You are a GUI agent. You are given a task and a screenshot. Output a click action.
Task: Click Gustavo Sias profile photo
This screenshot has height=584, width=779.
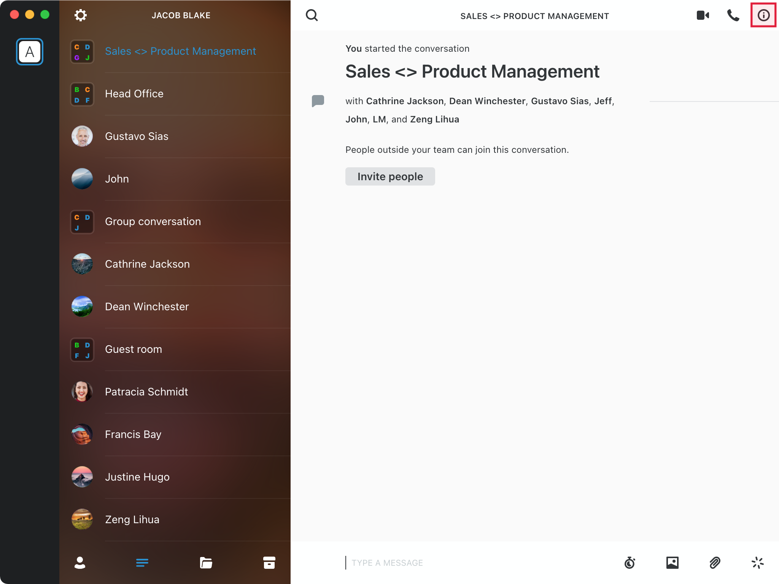pos(82,136)
